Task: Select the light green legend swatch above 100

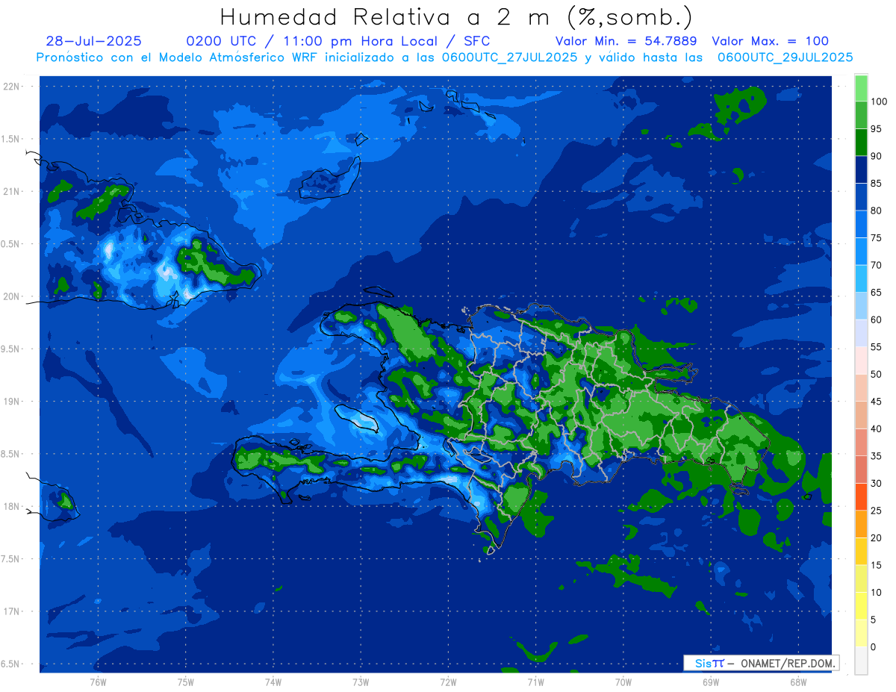Action: (x=861, y=88)
